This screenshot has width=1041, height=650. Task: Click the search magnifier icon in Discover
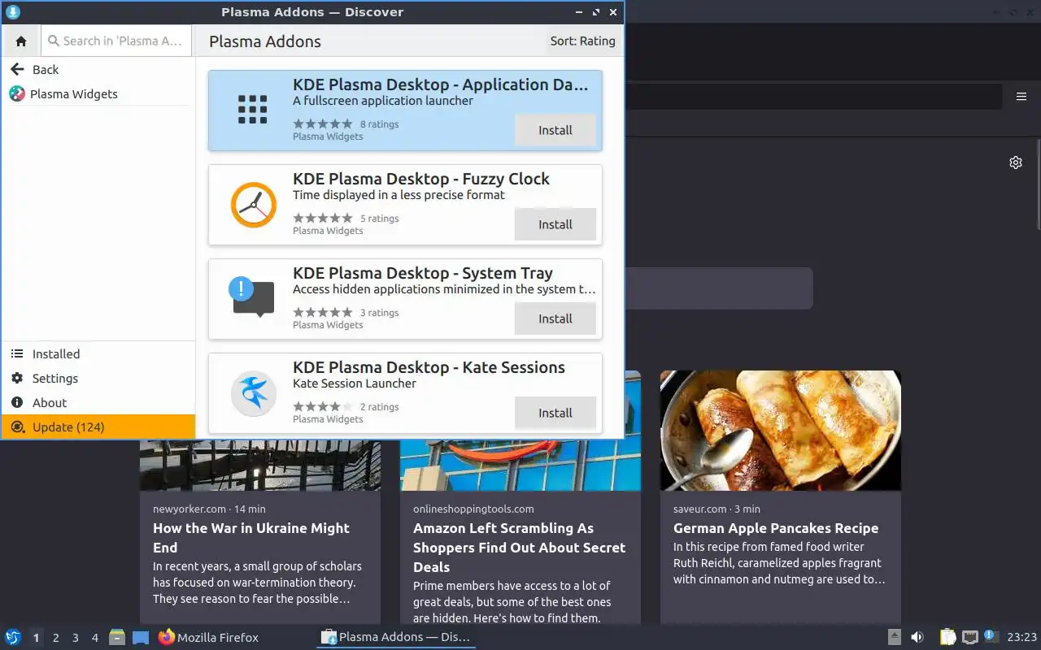[x=54, y=41]
